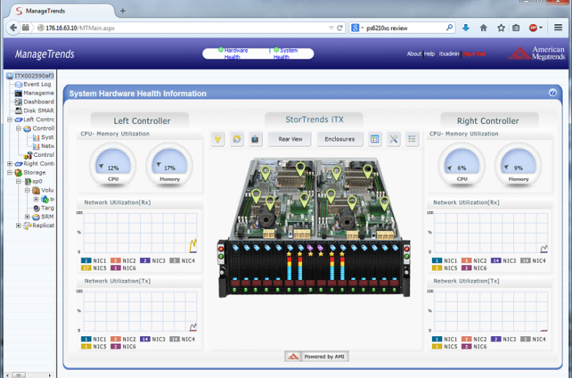Expand the Right Controller tree node
Screen dimensions: 572x378
click(10, 163)
